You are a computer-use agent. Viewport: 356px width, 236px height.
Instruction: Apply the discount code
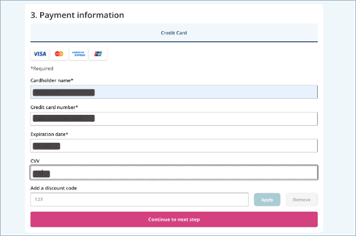pos(267,200)
